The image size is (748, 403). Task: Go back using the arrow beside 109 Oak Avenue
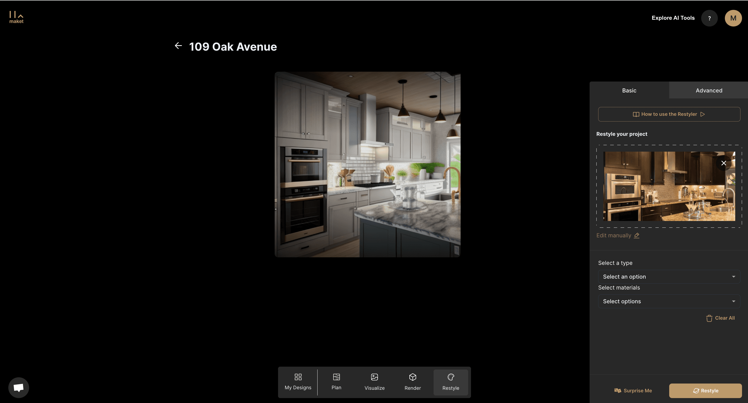tap(178, 46)
